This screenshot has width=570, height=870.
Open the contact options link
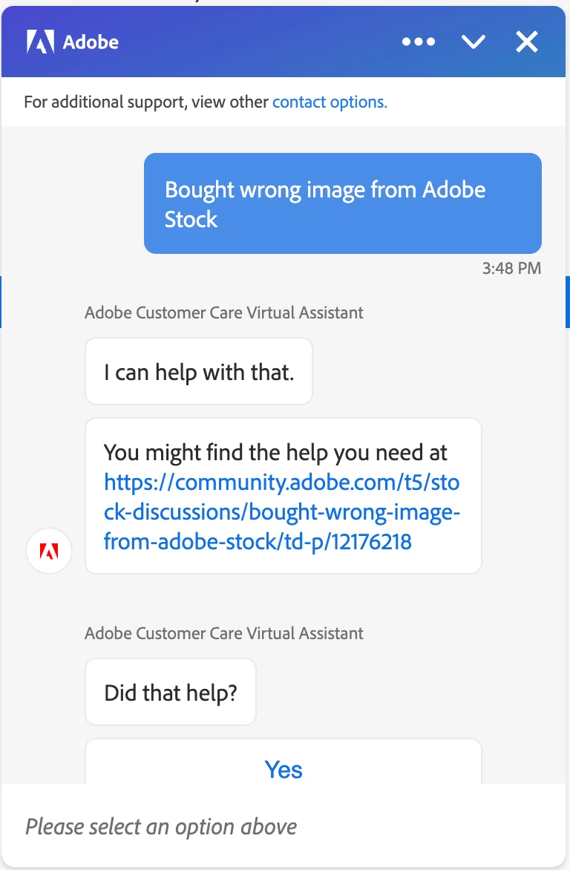pos(330,102)
